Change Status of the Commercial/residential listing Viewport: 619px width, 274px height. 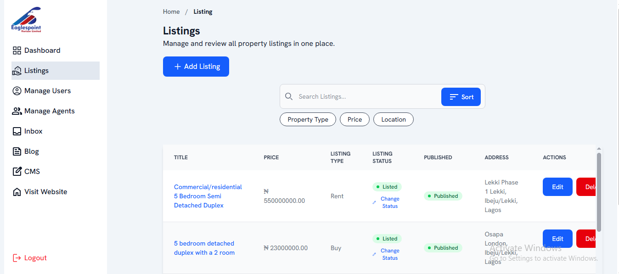(x=389, y=202)
